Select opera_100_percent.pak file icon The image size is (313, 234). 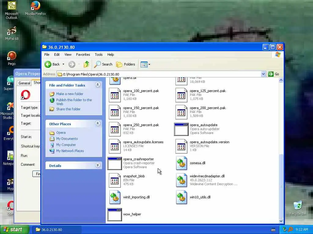point(115,95)
